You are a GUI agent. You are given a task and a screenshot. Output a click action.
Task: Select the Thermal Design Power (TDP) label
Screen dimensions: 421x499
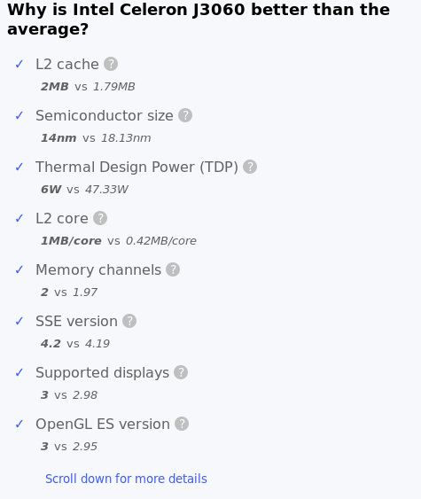pyautogui.click(x=136, y=168)
